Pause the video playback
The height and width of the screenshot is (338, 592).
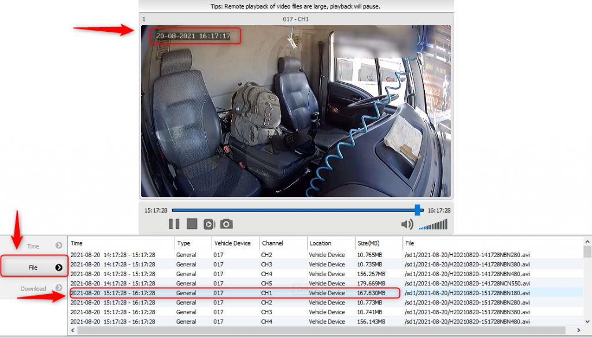coord(174,224)
